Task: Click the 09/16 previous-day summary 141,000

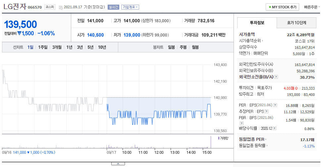Action: tap(20, 152)
